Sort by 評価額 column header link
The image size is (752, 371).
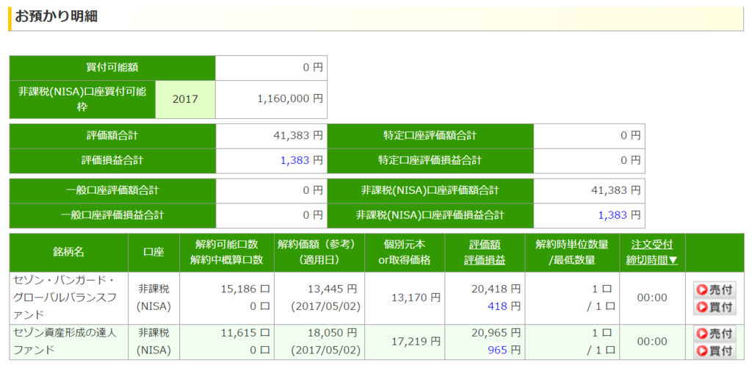click(485, 245)
